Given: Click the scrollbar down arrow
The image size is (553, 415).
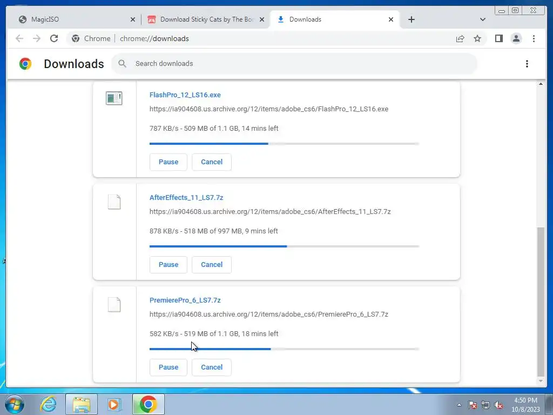Looking at the screenshot, I should [x=541, y=381].
